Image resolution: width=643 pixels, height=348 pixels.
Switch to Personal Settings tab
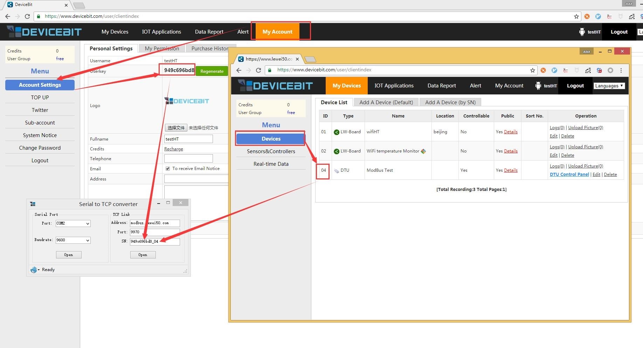click(x=111, y=49)
